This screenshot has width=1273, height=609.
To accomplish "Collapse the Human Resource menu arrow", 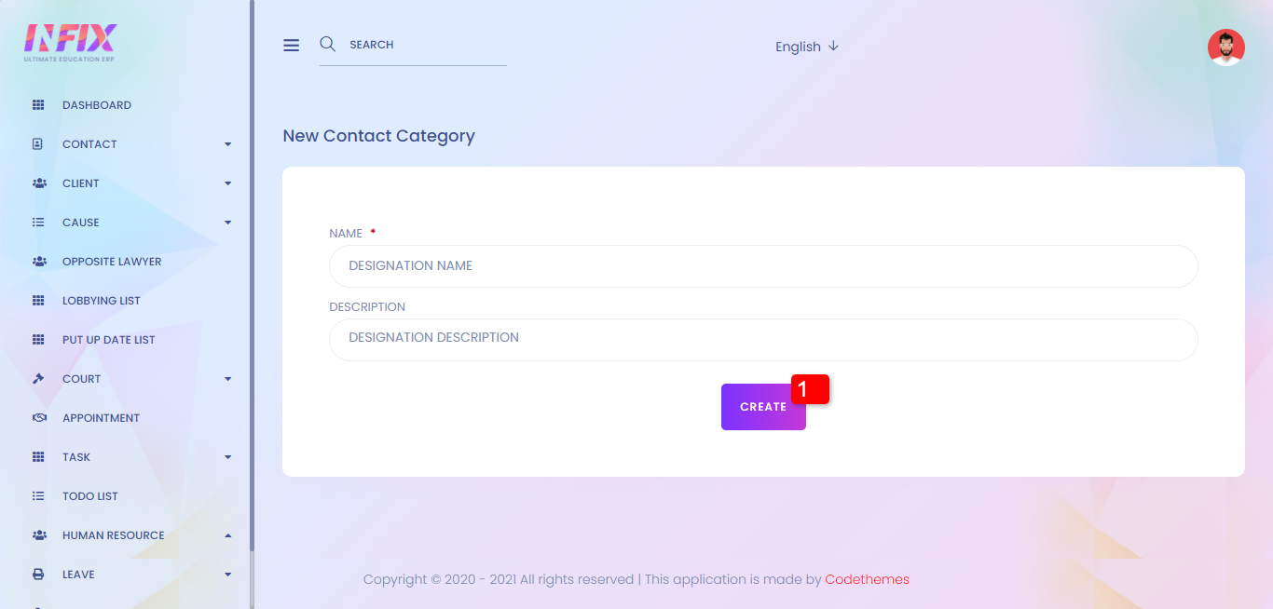I will point(228,535).
